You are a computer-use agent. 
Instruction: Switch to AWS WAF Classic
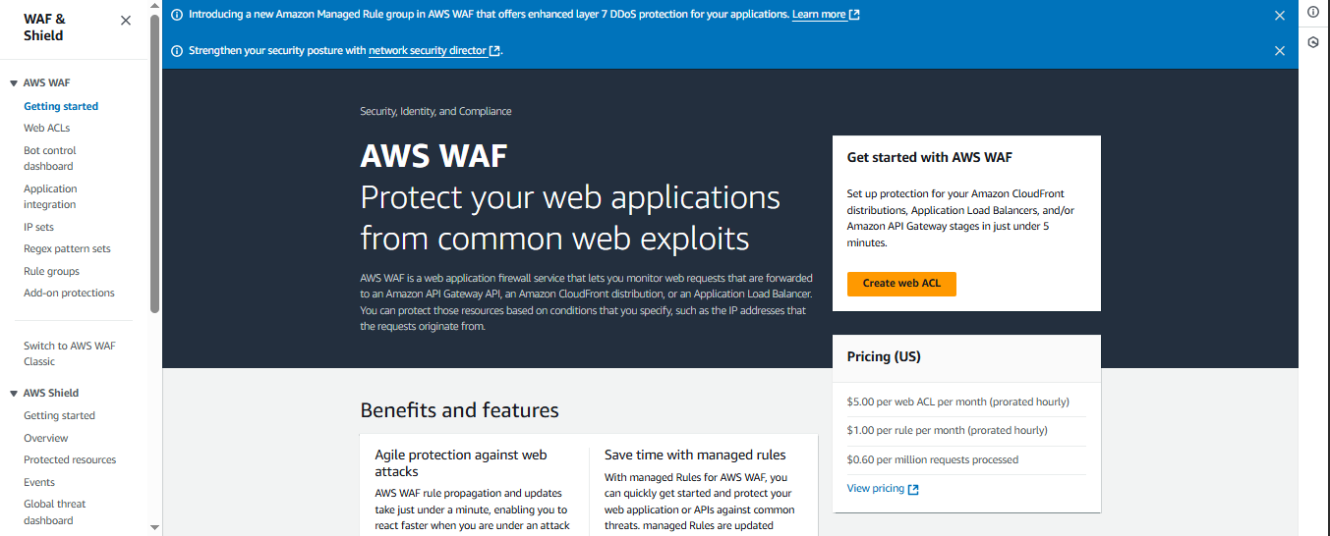[69, 353]
